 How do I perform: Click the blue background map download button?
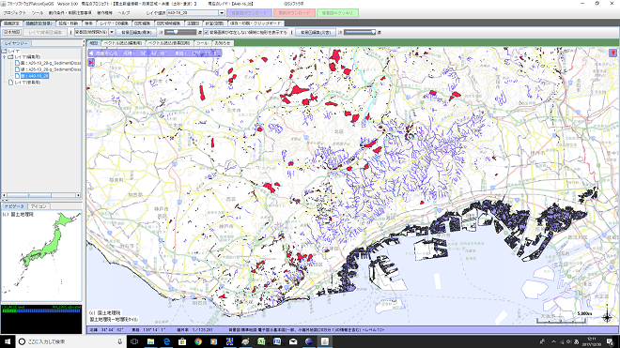point(249,13)
